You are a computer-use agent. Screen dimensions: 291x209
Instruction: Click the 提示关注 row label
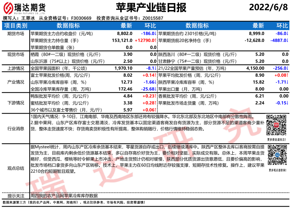16,196
